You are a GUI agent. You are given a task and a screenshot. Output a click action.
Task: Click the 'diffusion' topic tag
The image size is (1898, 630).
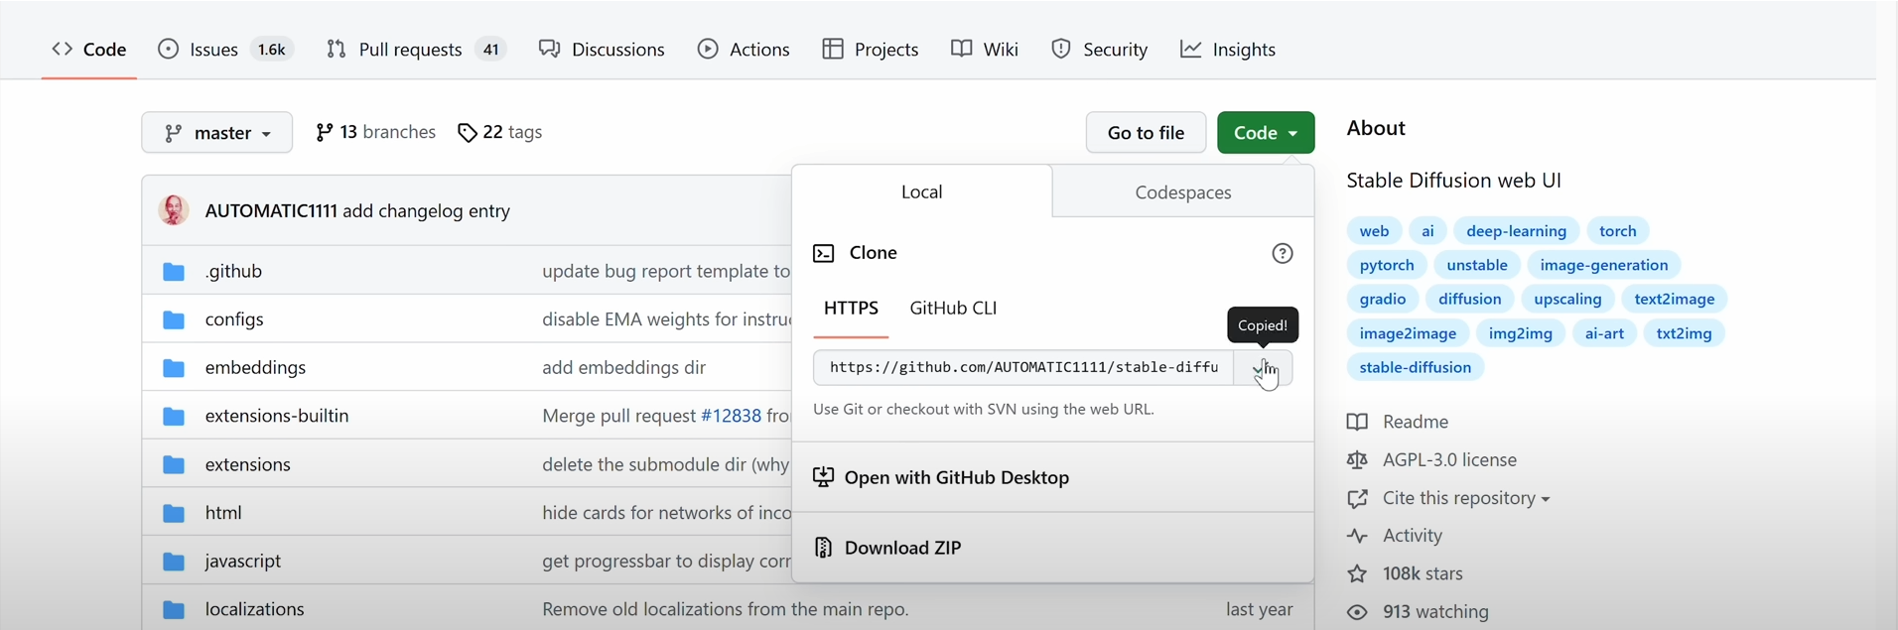click(1470, 299)
